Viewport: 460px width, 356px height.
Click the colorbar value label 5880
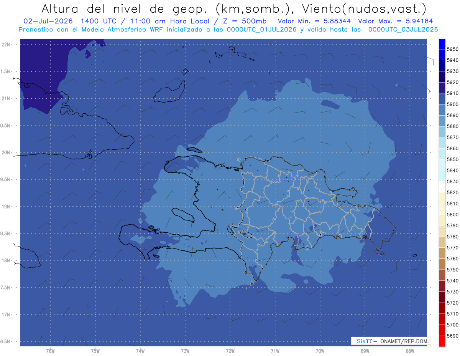pos(452,126)
